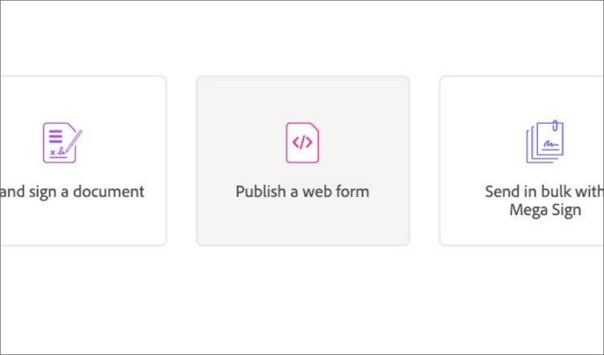604x355 pixels.
Task: Start publishing a web form
Action: (302, 161)
